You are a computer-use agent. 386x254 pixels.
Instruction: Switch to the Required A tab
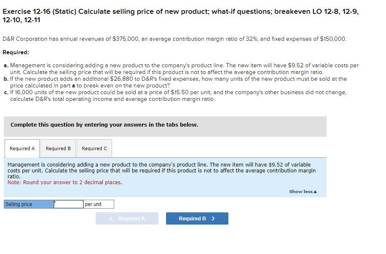pyautogui.click(x=21, y=148)
